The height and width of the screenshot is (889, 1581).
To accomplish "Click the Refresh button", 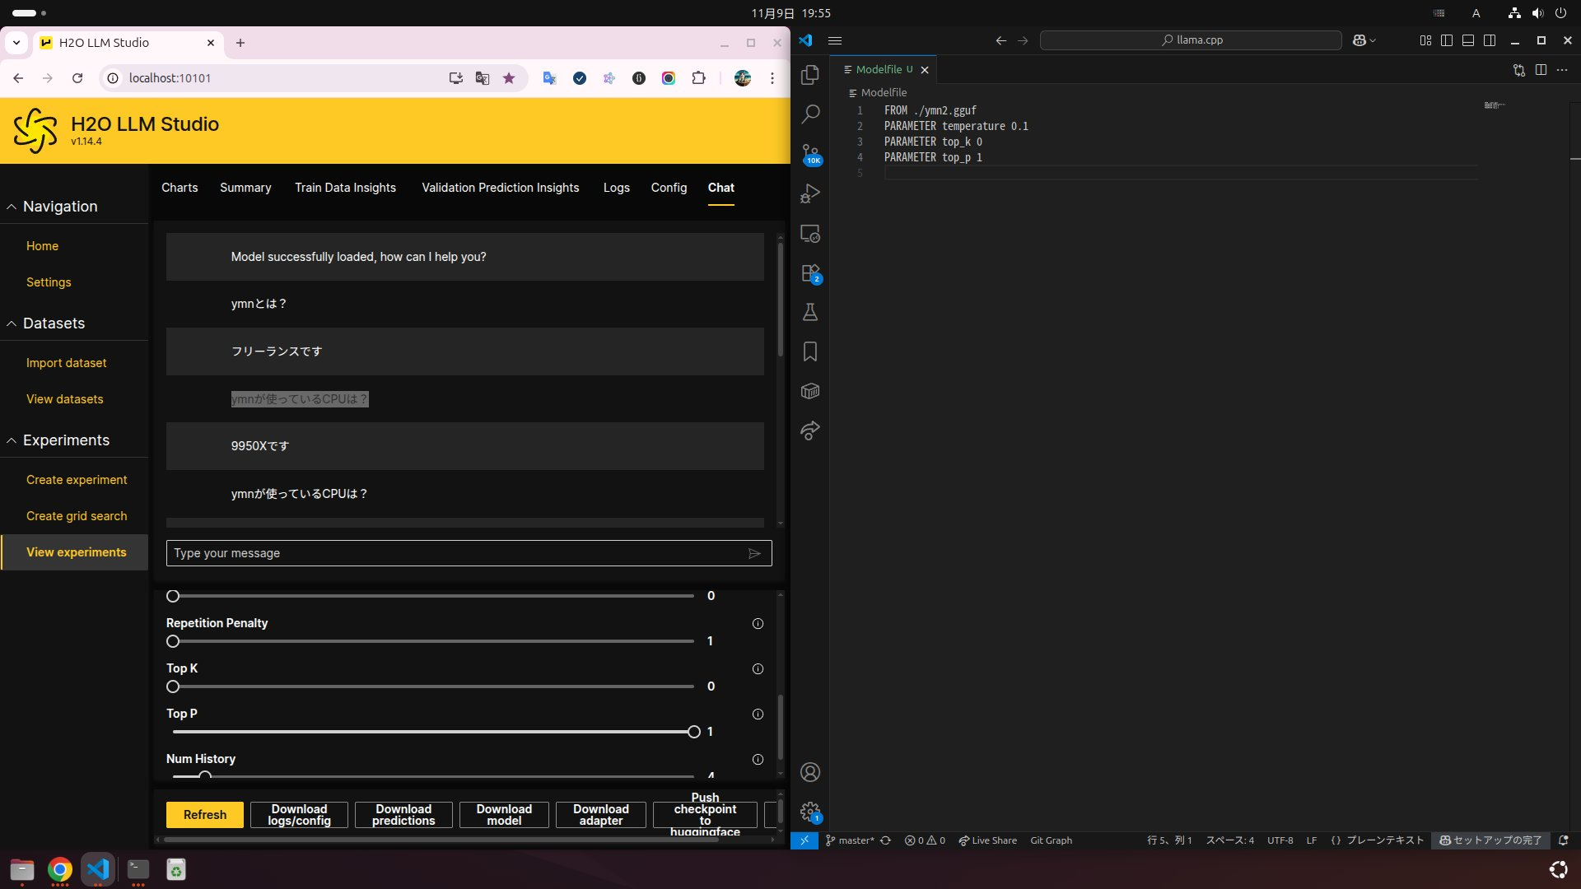I will tap(205, 815).
